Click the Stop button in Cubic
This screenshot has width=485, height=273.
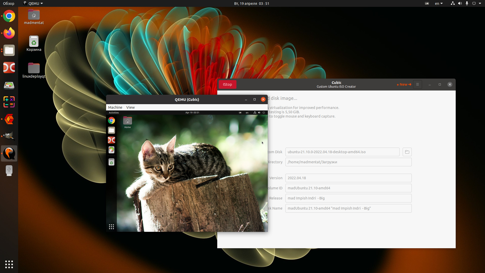227,84
